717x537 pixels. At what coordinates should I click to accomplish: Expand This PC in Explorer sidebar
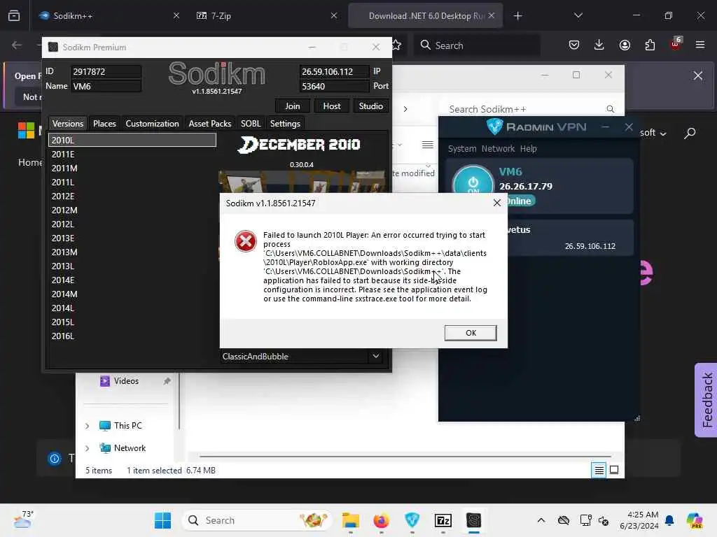coord(88,426)
